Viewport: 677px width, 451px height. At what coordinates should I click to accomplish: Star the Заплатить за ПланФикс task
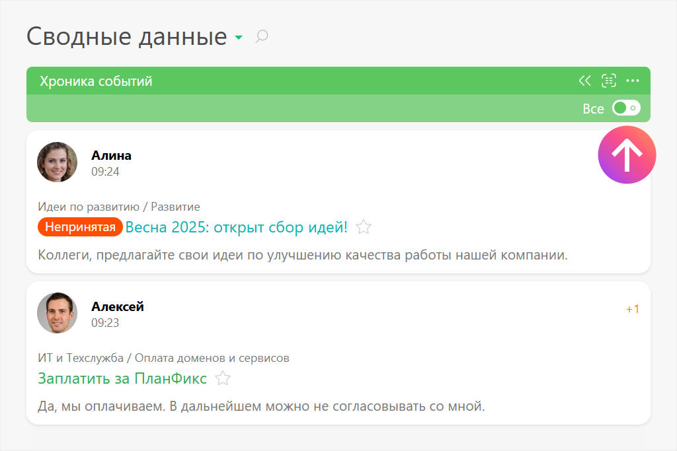[223, 379]
